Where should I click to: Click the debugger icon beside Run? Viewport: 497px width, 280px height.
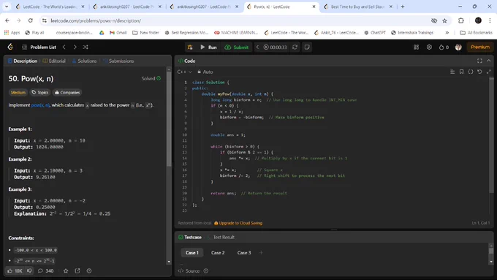(190, 47)
